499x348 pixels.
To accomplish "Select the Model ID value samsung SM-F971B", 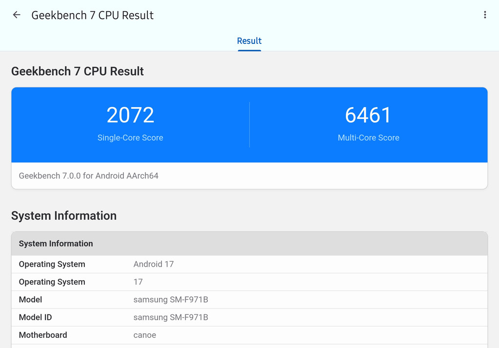I will coord(171,317).
